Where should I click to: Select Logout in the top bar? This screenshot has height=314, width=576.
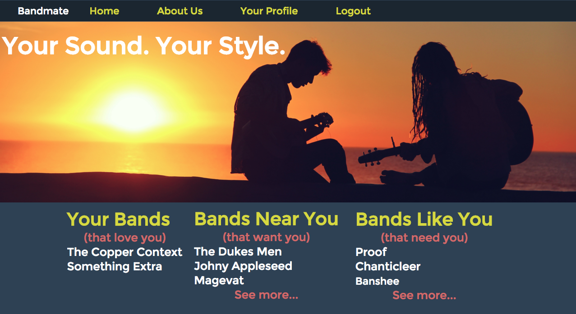tap(353, 11)
